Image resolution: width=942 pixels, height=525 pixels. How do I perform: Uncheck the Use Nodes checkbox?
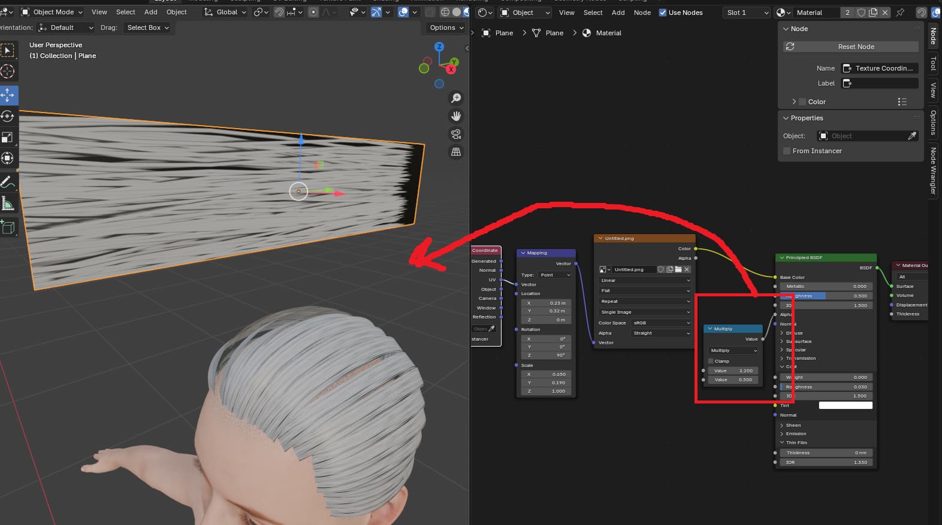coord(663,13)
